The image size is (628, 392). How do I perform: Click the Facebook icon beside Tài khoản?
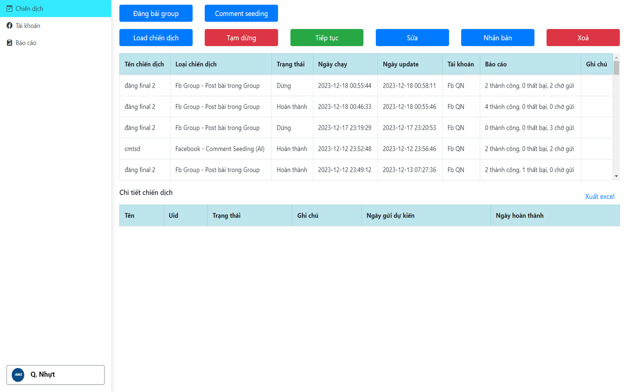(9, 25)
